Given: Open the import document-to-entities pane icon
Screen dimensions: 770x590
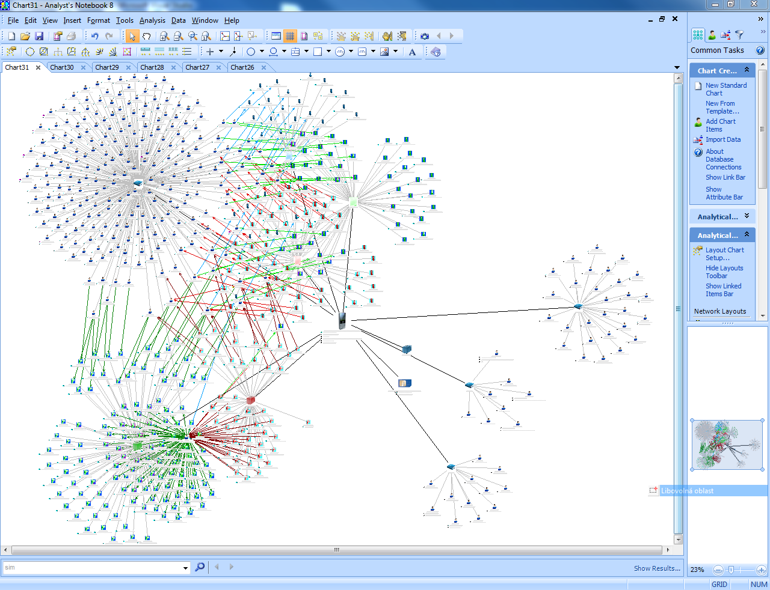Looking at the screenshot, I should (726, 35).
